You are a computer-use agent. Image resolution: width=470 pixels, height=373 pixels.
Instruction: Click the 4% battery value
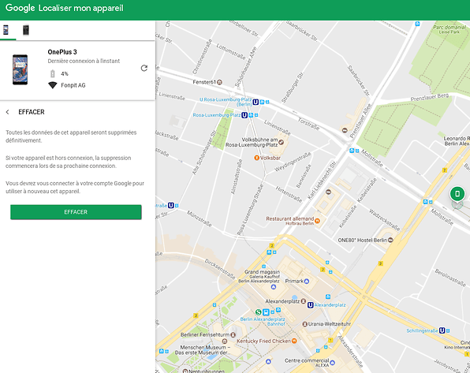[65, 73]
